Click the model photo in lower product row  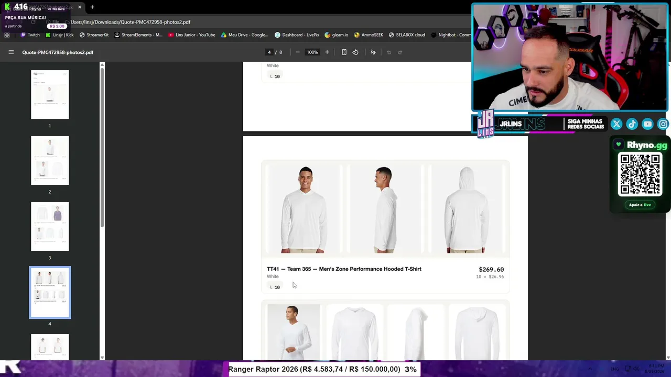coord(293,332)
